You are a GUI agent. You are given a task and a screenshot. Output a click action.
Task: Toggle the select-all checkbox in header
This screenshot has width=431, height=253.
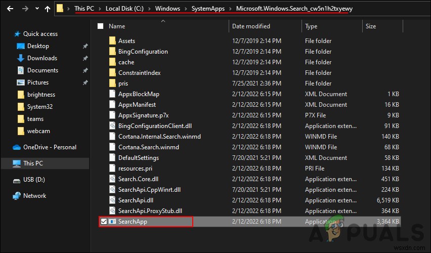(x=101, y=26)
